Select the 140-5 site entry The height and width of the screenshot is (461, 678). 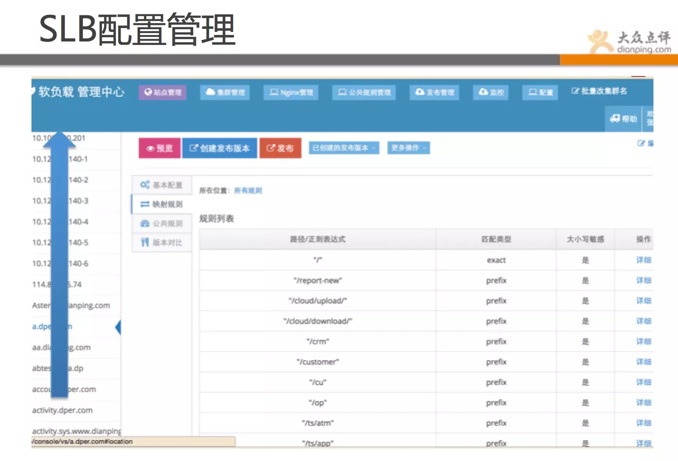coord(76,242)
